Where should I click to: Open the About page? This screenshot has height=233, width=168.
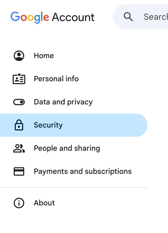coord(44,203)
